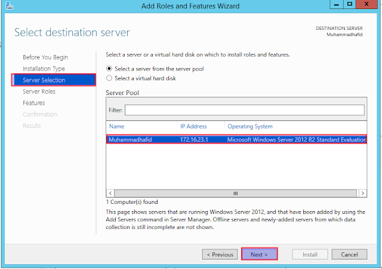This screenshot has height=269, width=382.
Task: Click the disabled Install button
Action: [x=310, y=255]
